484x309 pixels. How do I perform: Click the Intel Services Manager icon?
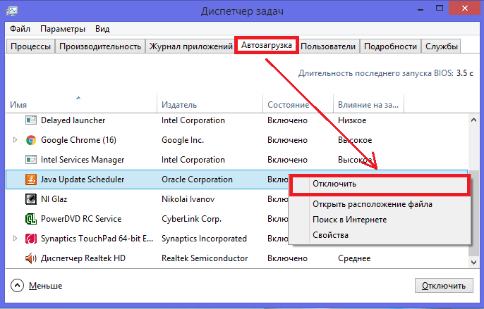click(x=31, y=160)
